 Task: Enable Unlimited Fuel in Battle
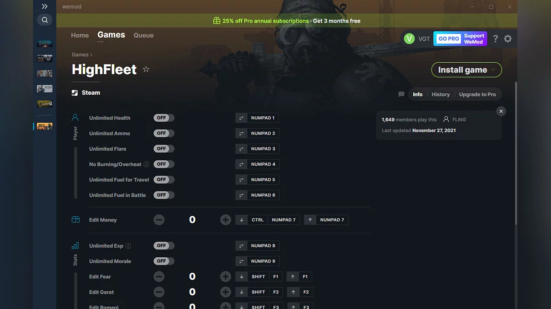[x=164, y=195]
